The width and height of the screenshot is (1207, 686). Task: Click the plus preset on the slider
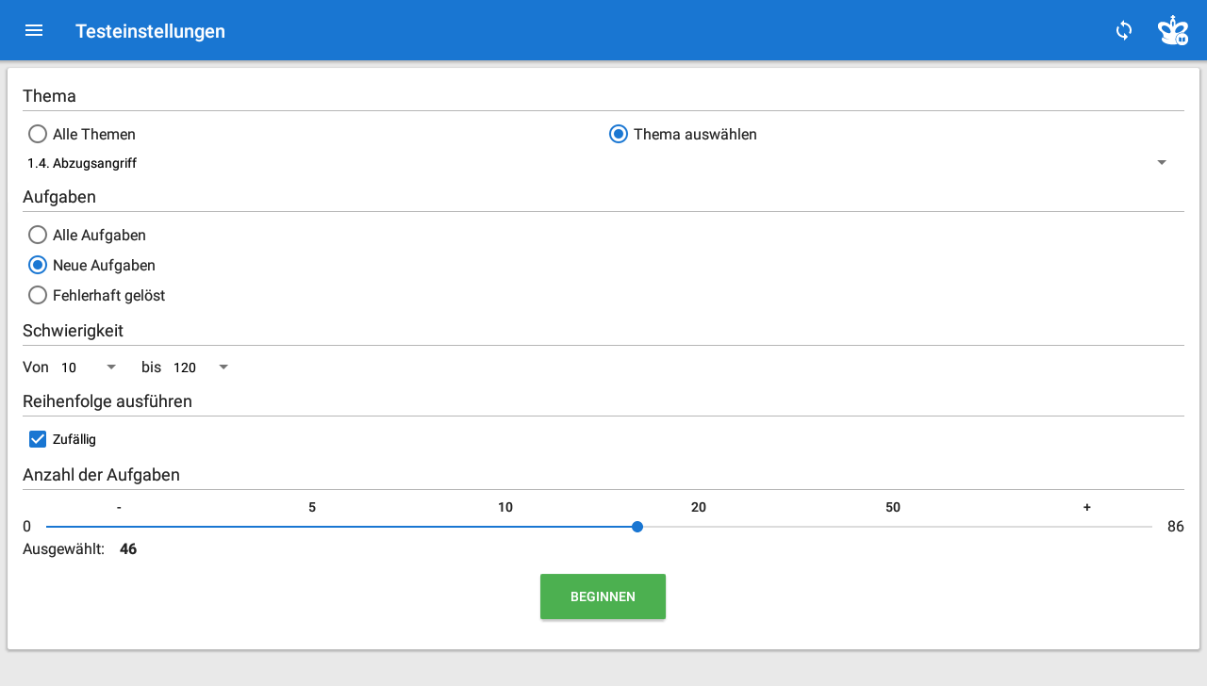point(1086,507)
